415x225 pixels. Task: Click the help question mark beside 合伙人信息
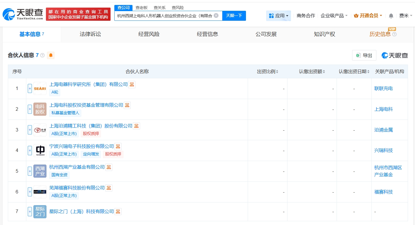click(x=42, y=56)
